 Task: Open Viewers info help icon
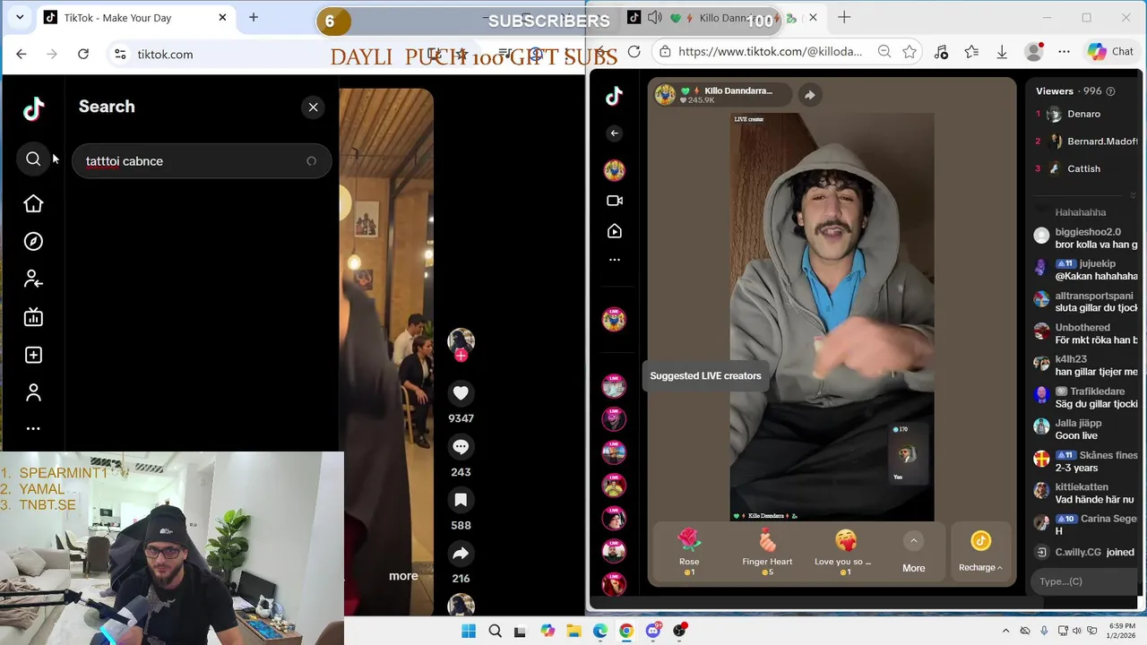(1110, 91)
